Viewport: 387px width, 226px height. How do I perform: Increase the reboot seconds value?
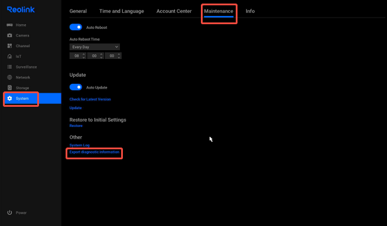119,54
